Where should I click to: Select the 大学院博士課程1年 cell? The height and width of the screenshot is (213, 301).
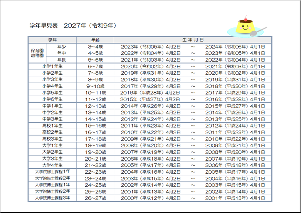52,185
